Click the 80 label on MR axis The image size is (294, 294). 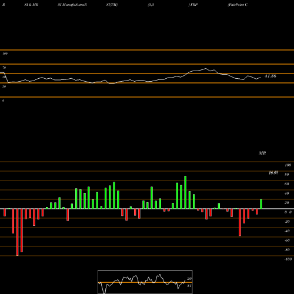click(x=287, y=175)
